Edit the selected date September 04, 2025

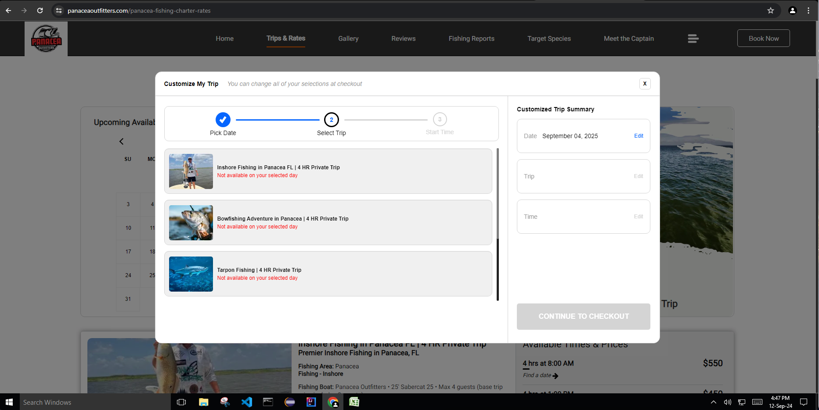pyautogui.click(x=639, y=136)
